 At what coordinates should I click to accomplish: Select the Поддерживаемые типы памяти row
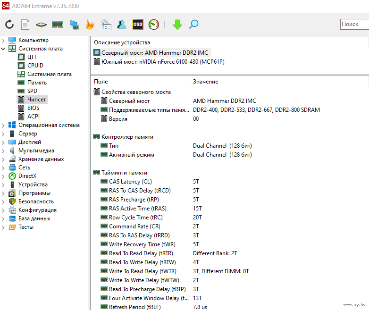(x=149, y=109)
